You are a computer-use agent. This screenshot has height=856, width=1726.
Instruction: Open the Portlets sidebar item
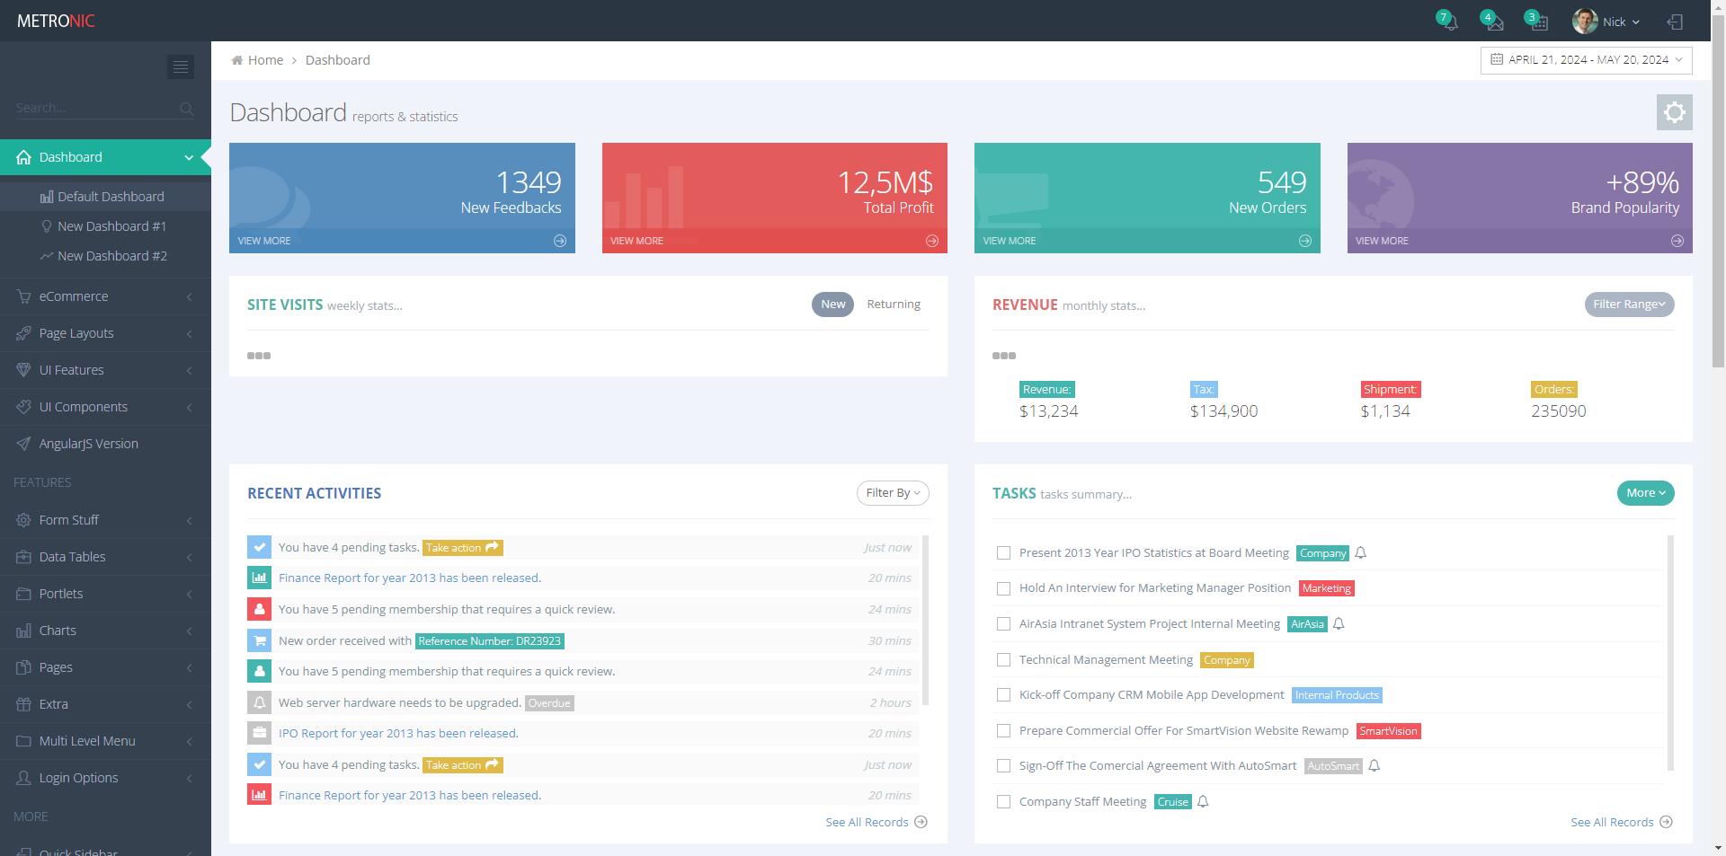(105, 594)
